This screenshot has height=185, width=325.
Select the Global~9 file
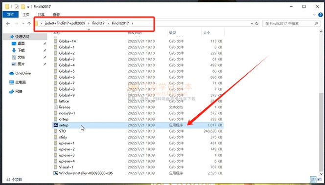pos(67,95)
